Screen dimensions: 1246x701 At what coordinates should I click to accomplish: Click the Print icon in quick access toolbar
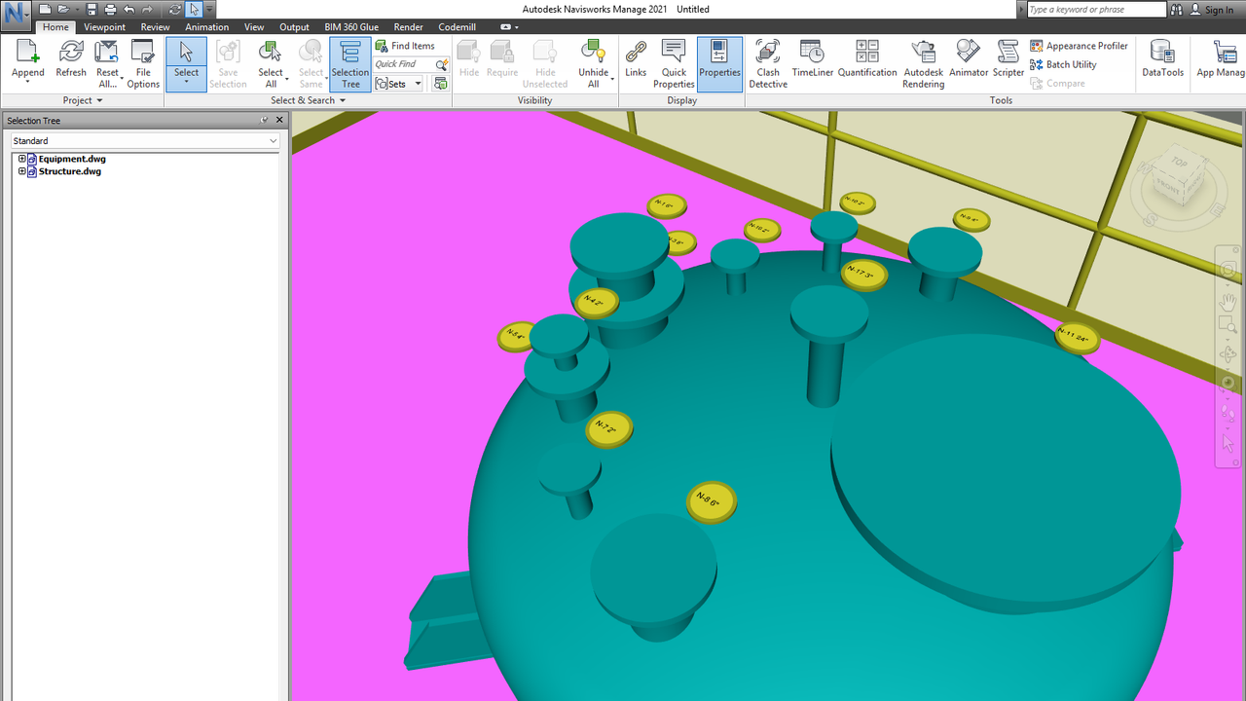pos(110,9)
